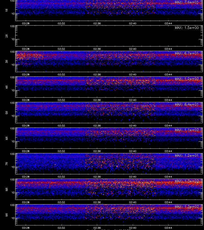Click 02:28 time label under 8R panel

[25, 202]
